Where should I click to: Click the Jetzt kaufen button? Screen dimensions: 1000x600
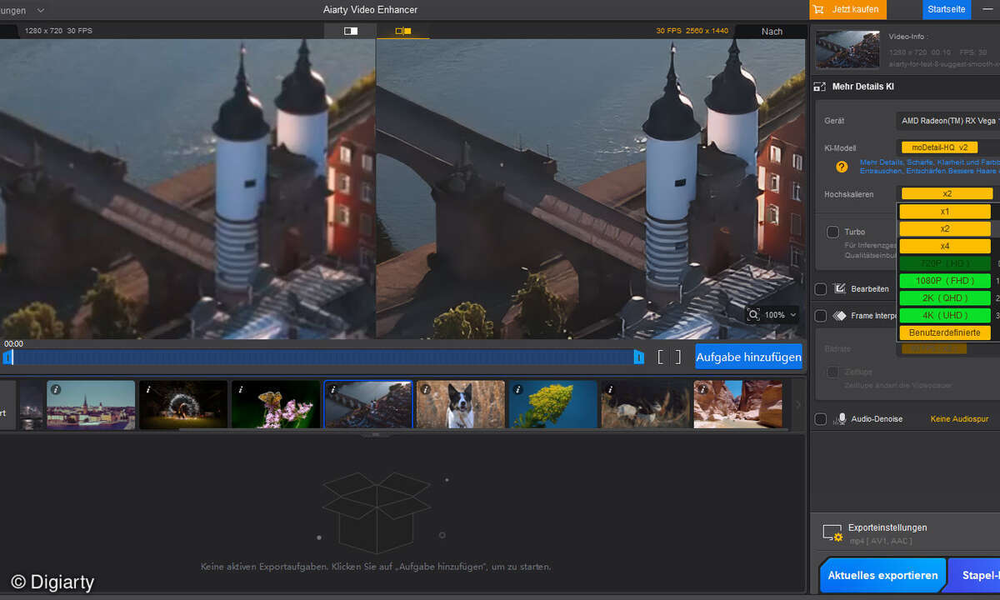coord(848,9)
